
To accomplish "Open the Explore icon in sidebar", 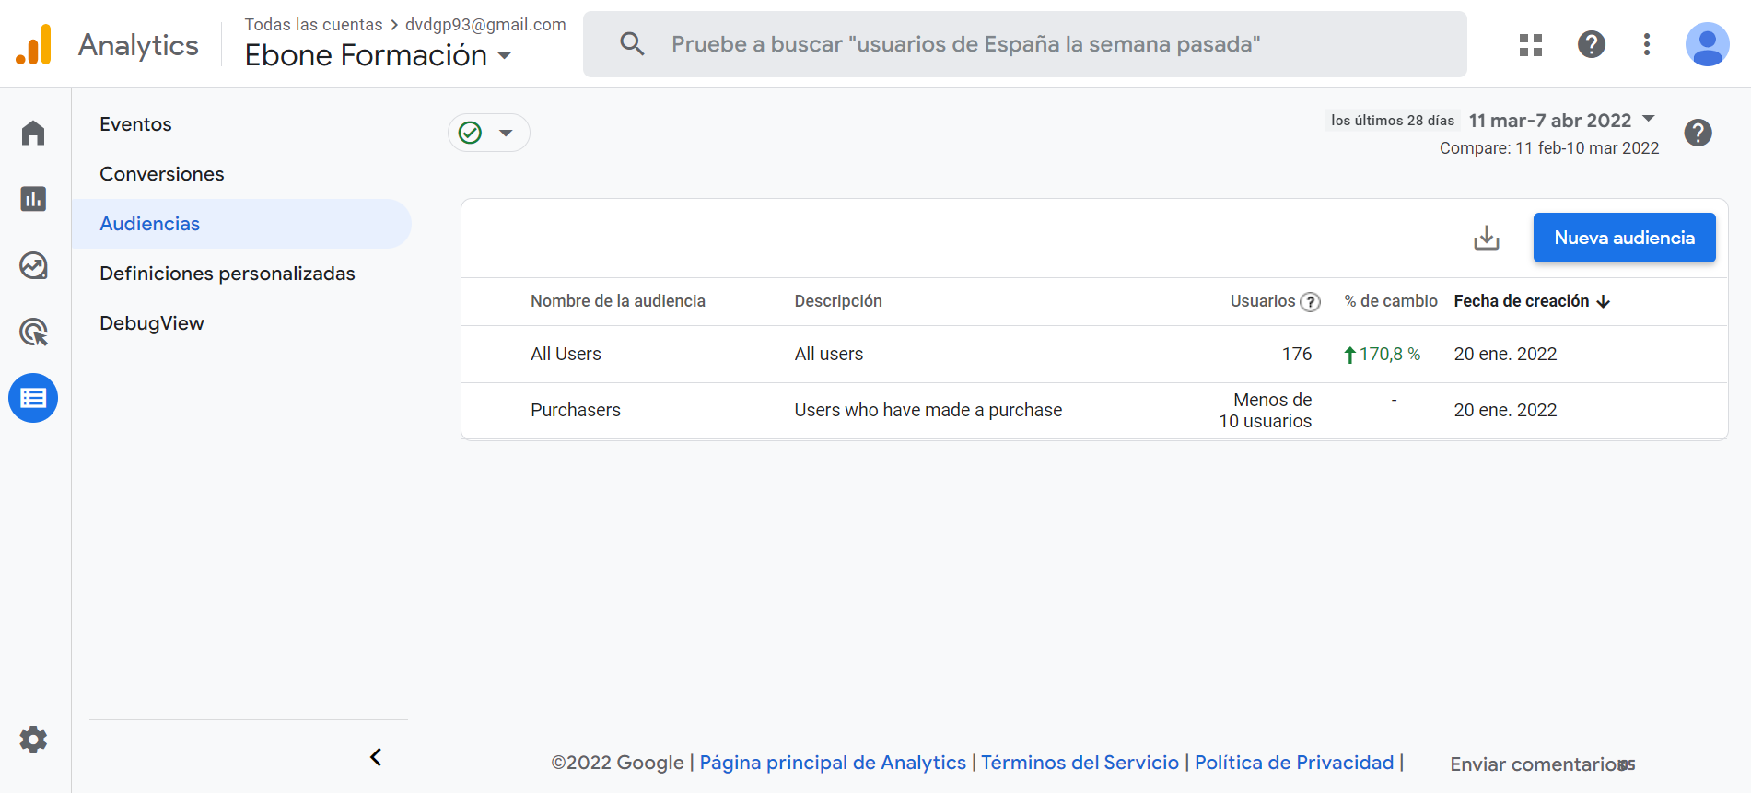I will pyautogui.click(x=33, y=266).
